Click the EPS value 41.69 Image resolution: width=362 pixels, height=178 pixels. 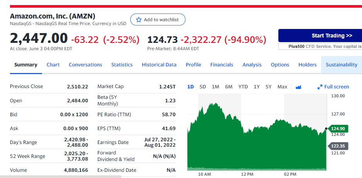coord(169,128)
